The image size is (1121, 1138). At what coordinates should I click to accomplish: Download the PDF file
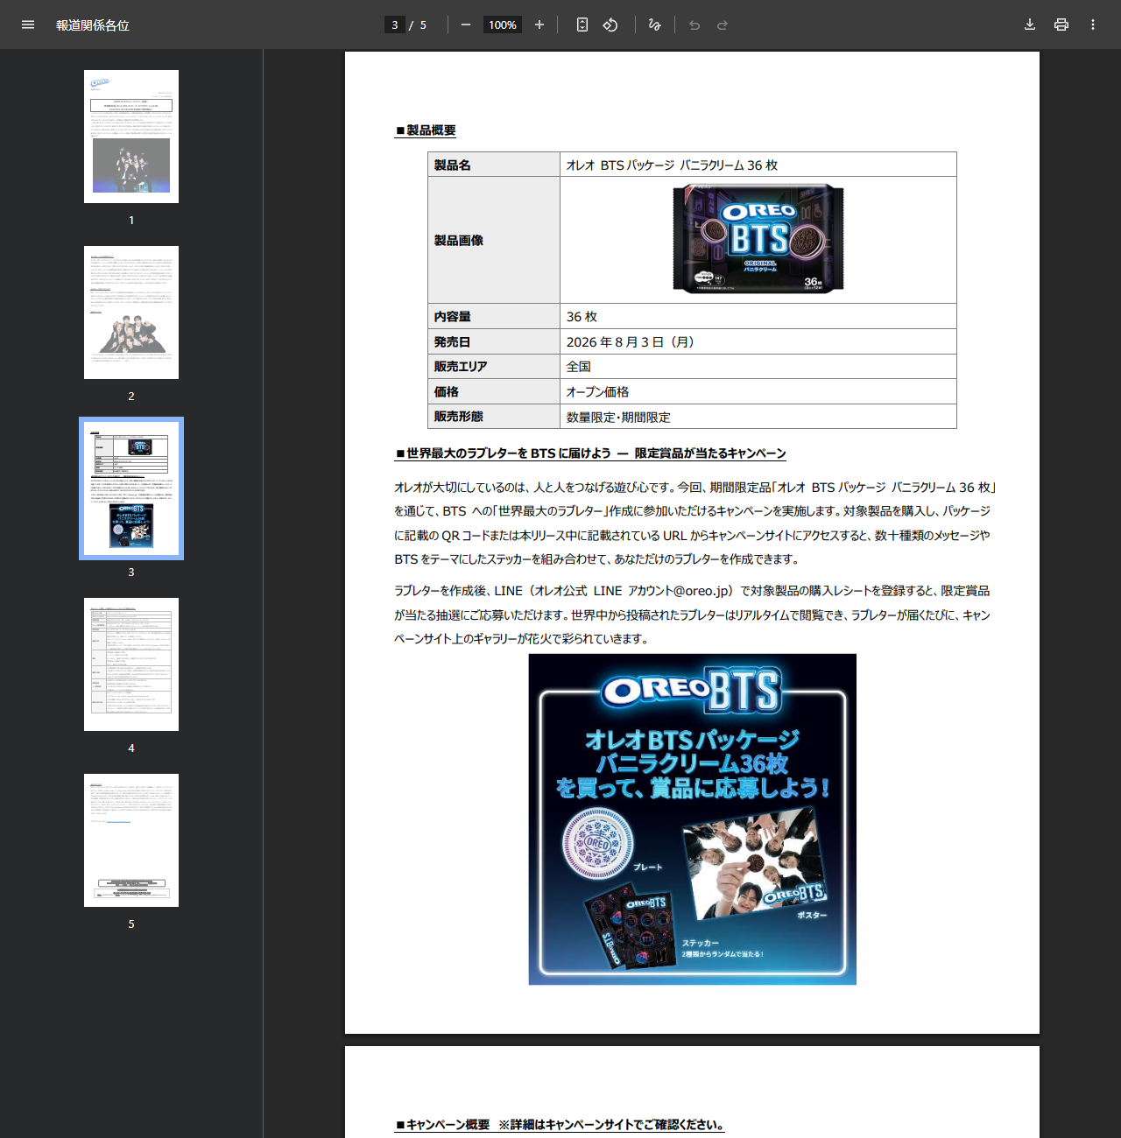1030,25
